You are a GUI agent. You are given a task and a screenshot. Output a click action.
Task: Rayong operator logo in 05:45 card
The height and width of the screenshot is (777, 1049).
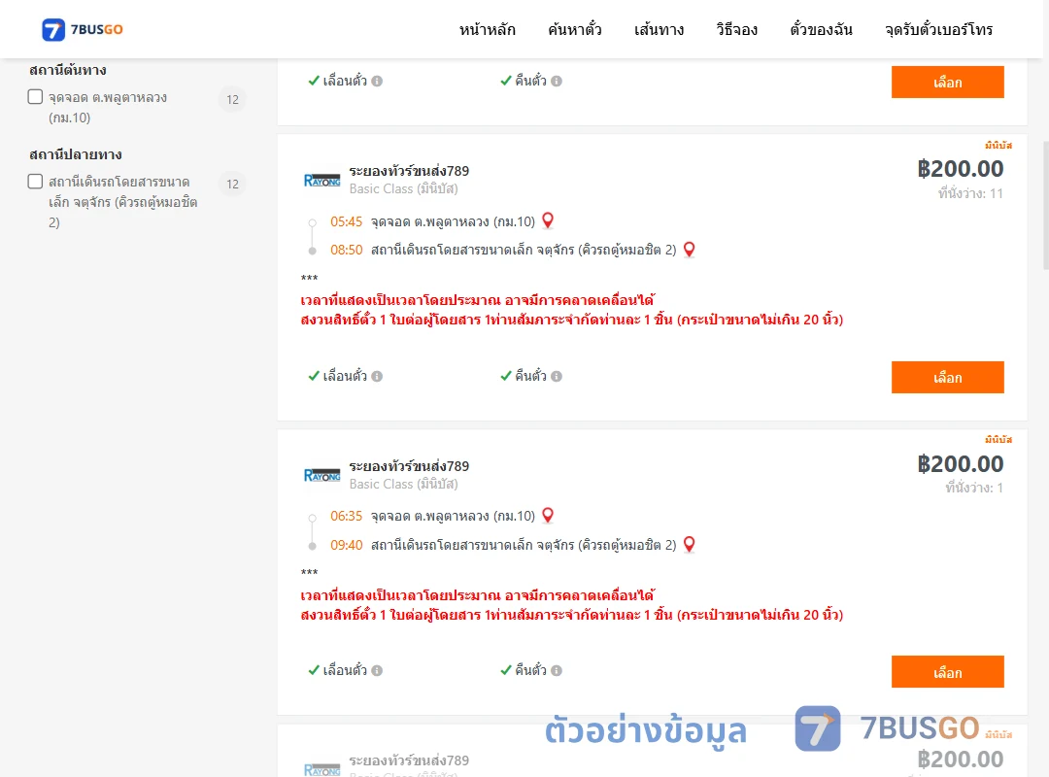coord(321,180)
